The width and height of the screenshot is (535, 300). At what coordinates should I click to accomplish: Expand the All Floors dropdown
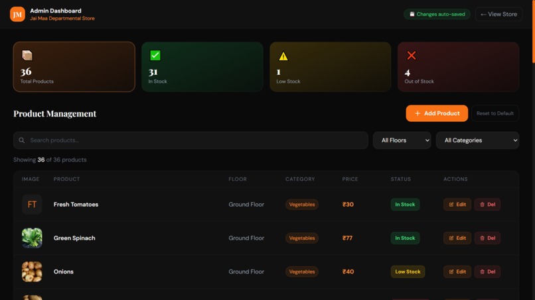402,140
